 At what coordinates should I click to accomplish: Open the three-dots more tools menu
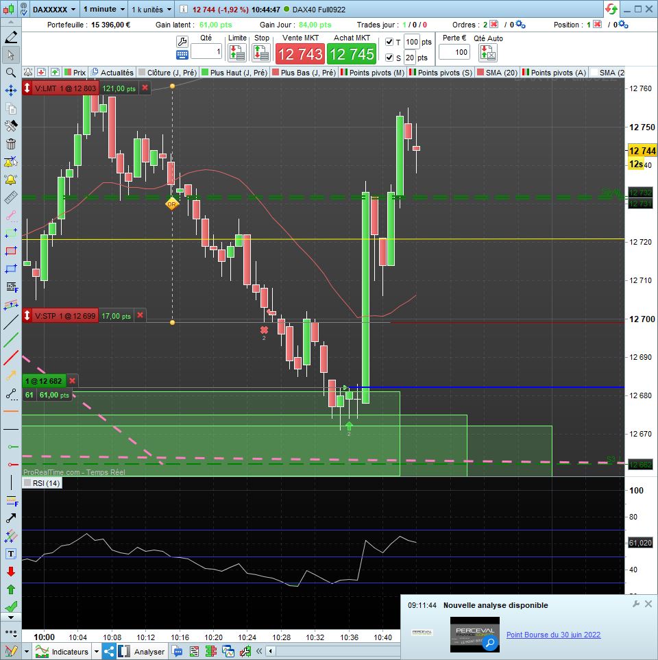pos(11,633)
